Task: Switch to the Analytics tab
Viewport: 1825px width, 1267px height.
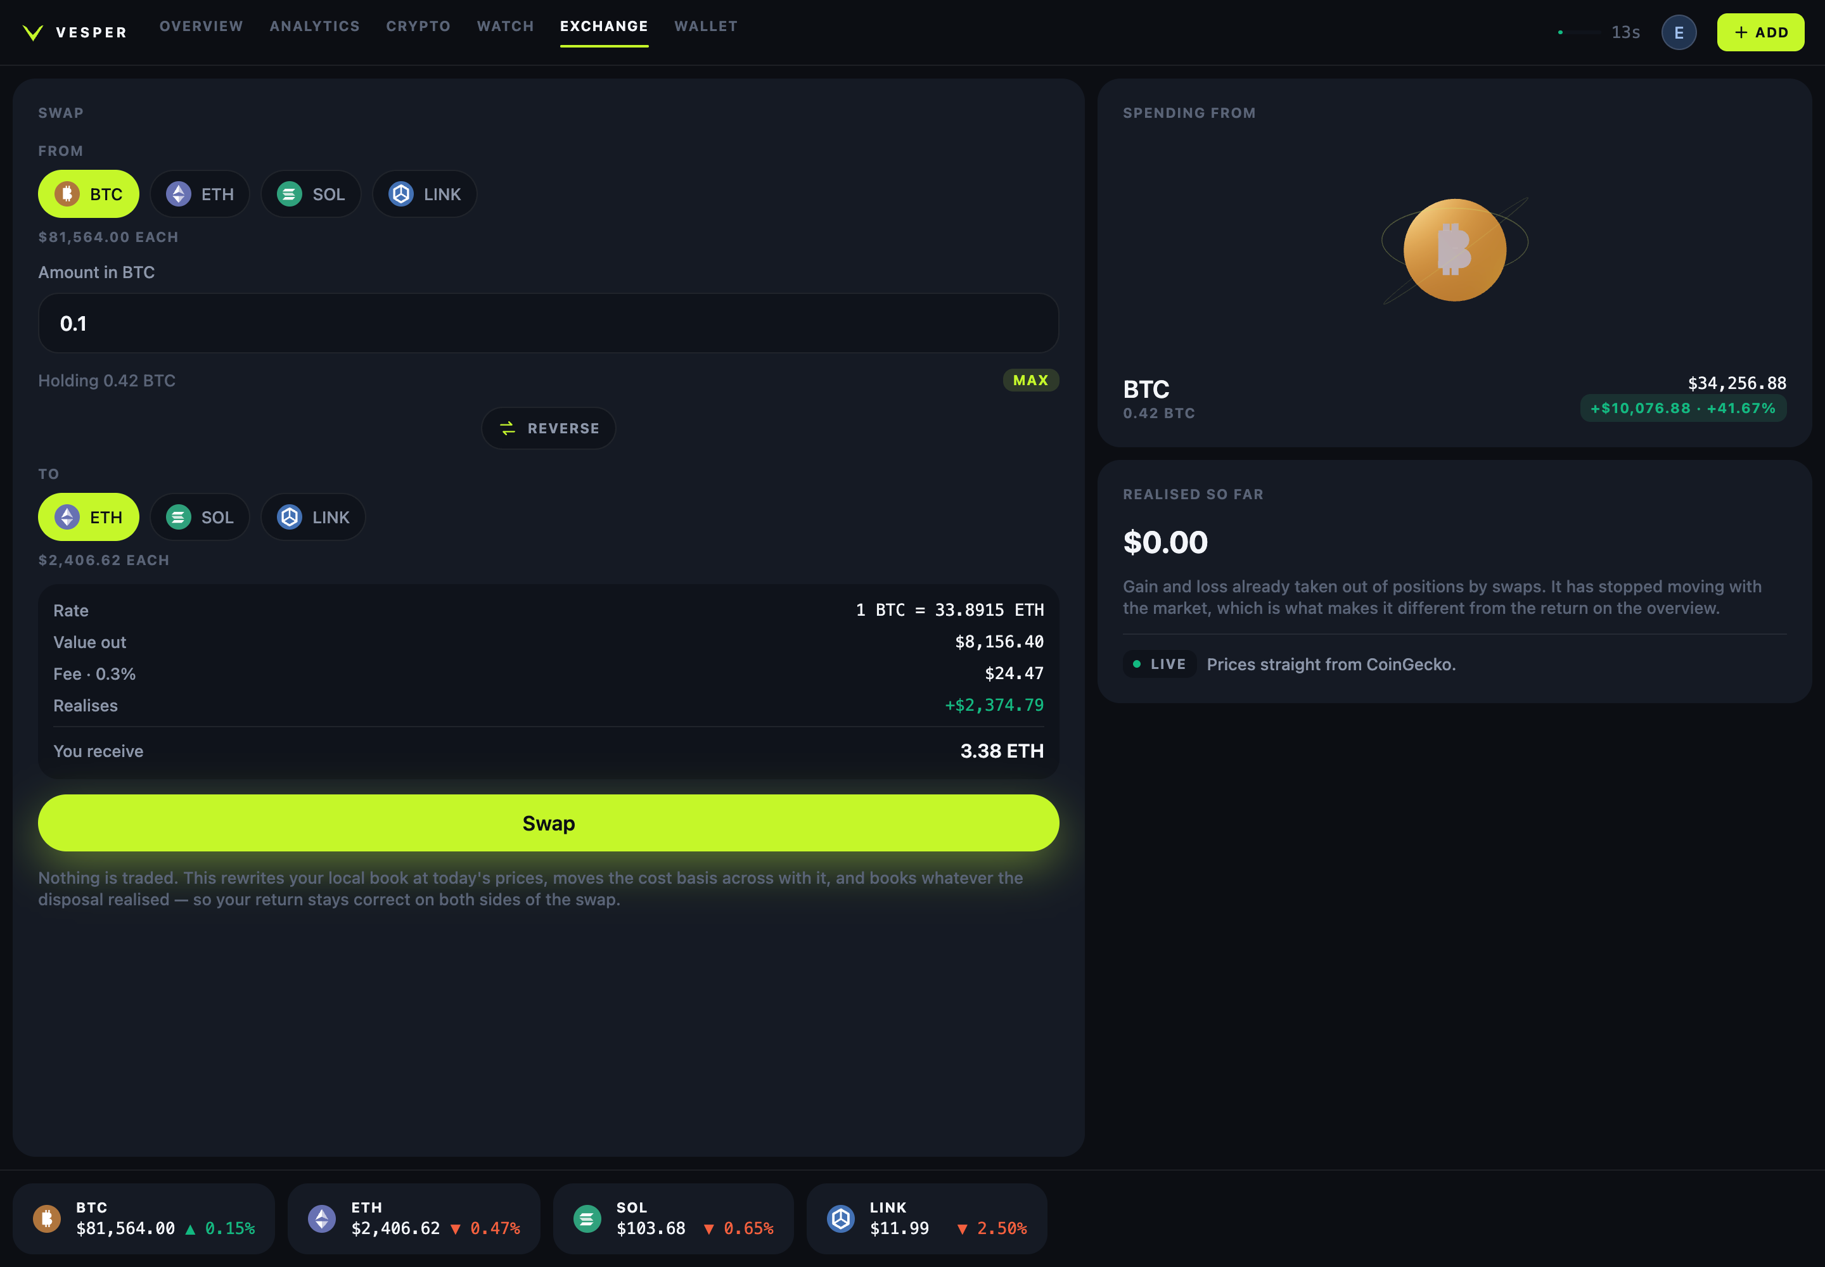Action: [314, 26]
